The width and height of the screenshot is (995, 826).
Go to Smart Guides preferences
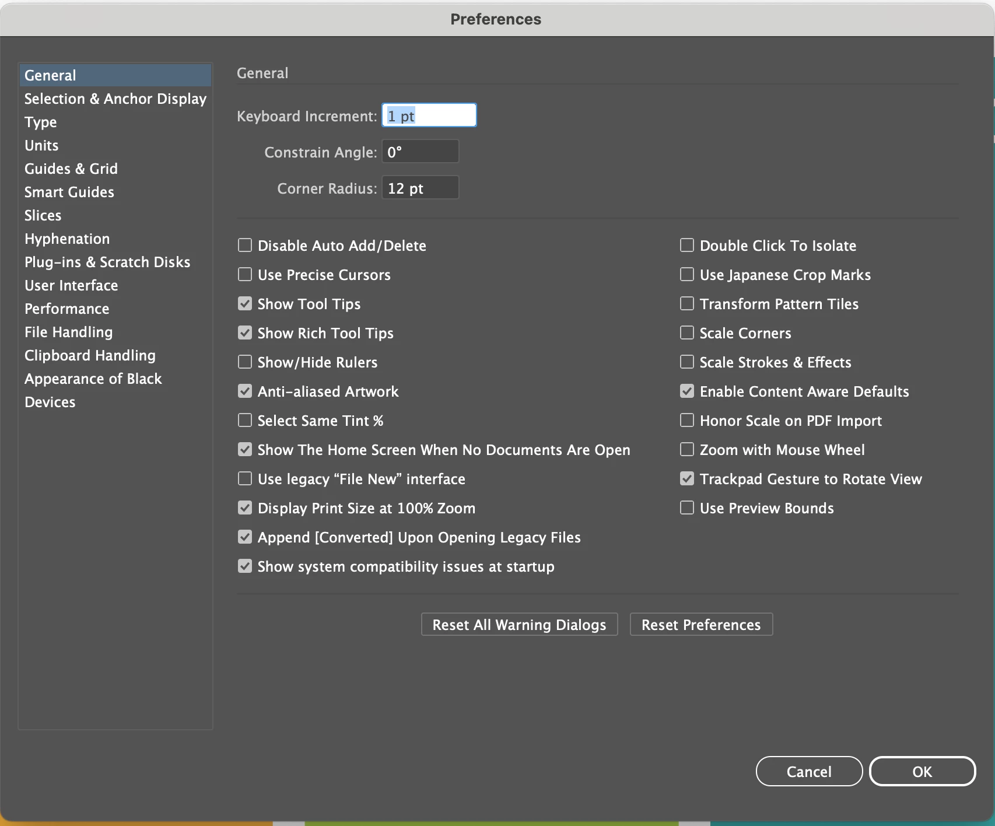pos(115,192)
